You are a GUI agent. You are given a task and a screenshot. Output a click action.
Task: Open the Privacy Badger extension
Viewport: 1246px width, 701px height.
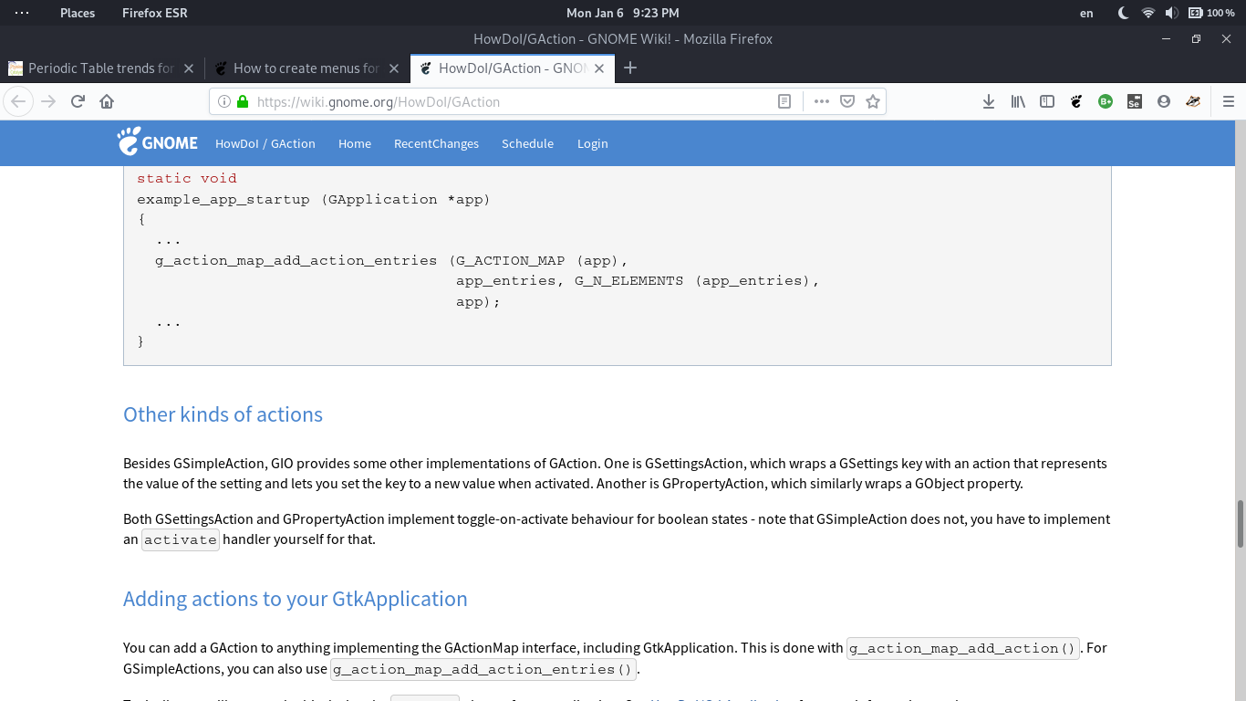point(1192,101)
